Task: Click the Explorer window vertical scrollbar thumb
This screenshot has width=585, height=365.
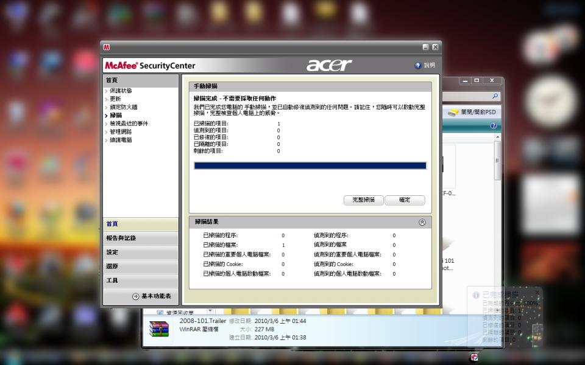Action: pyautogui.click(x=497, y=160)
